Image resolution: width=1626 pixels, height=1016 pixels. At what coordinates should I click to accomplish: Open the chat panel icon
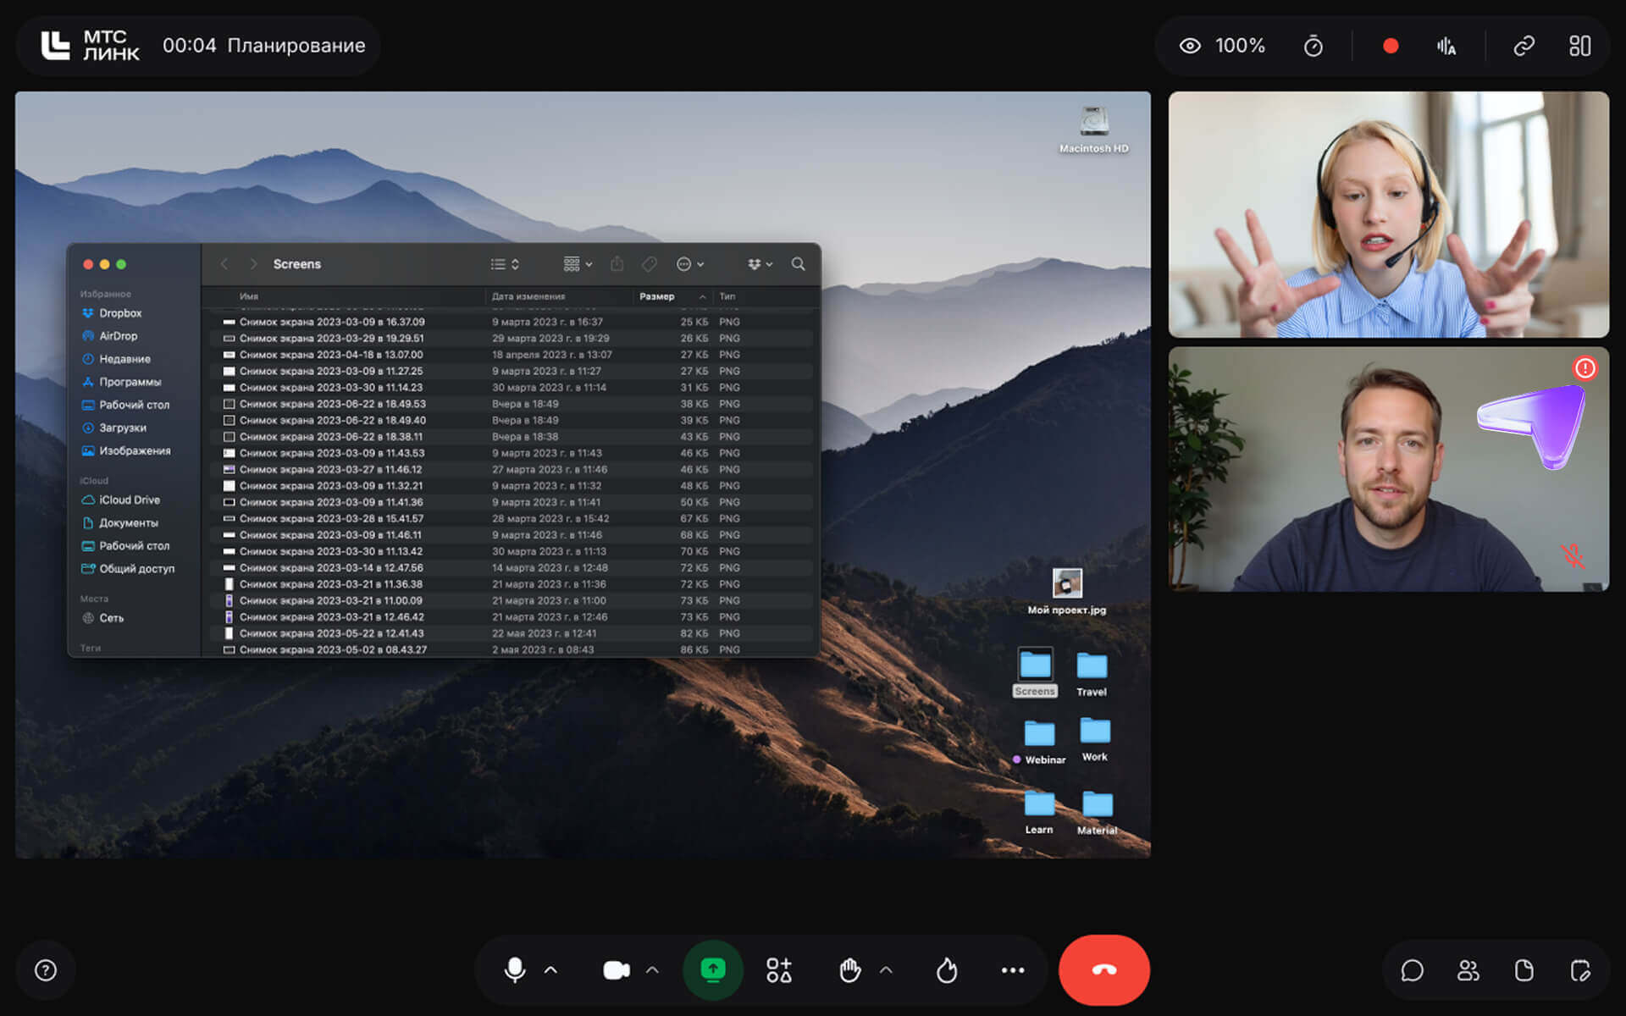(1412, 970)
